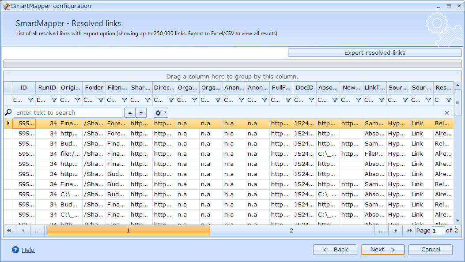Viewport: 465px width, 262px height.
Task: Click the vertical scrollbar thumb
Action: tap(457, 102)
